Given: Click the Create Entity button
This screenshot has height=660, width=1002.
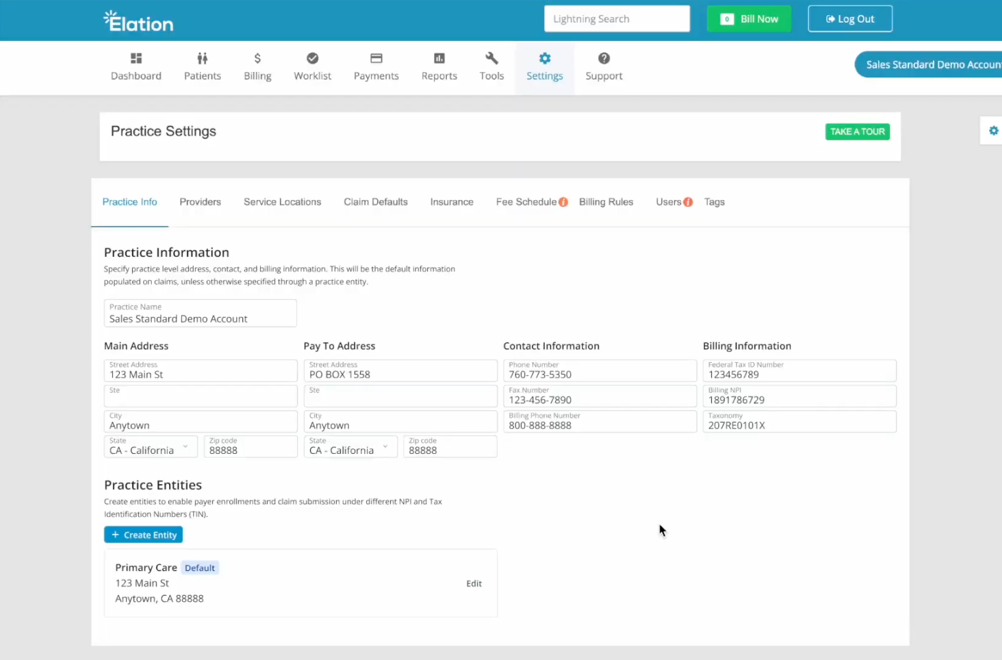Looking at the screenshot, I should point(143,535).
